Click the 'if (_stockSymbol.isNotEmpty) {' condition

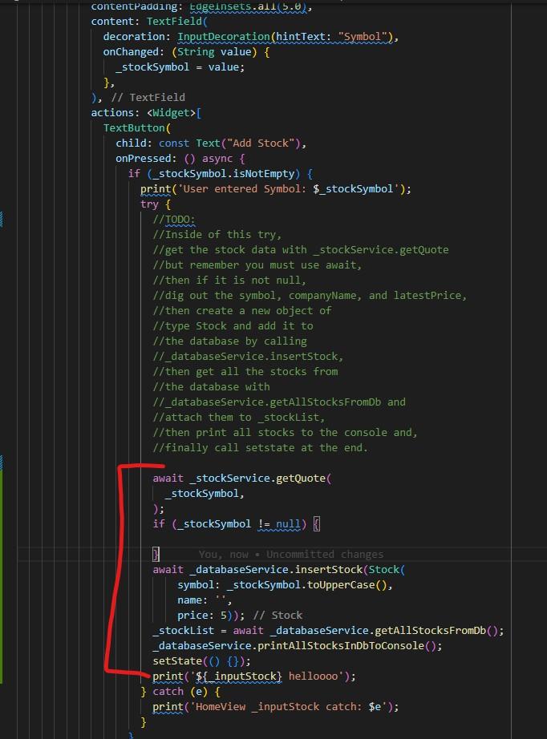(x=221, y=173)
